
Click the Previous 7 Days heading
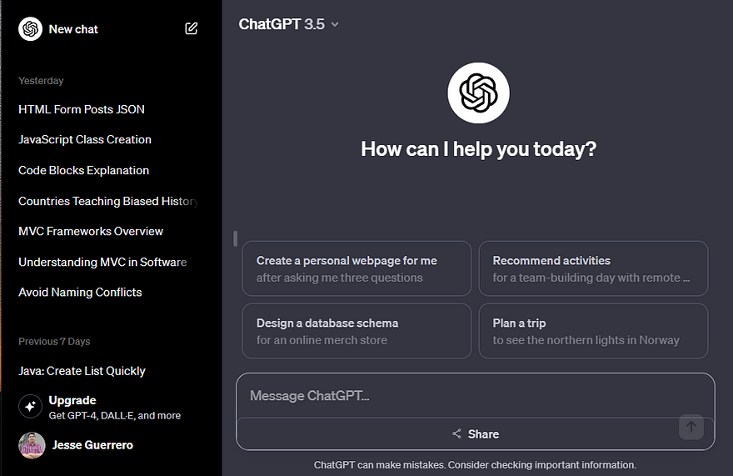tap(54, 341)
